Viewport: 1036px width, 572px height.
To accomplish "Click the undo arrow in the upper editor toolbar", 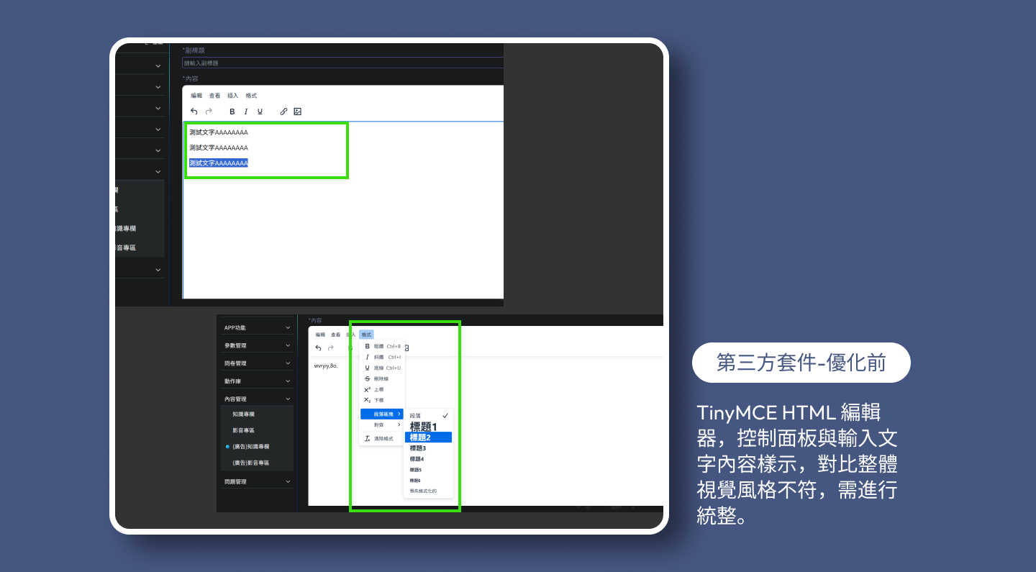I will 194,112.
